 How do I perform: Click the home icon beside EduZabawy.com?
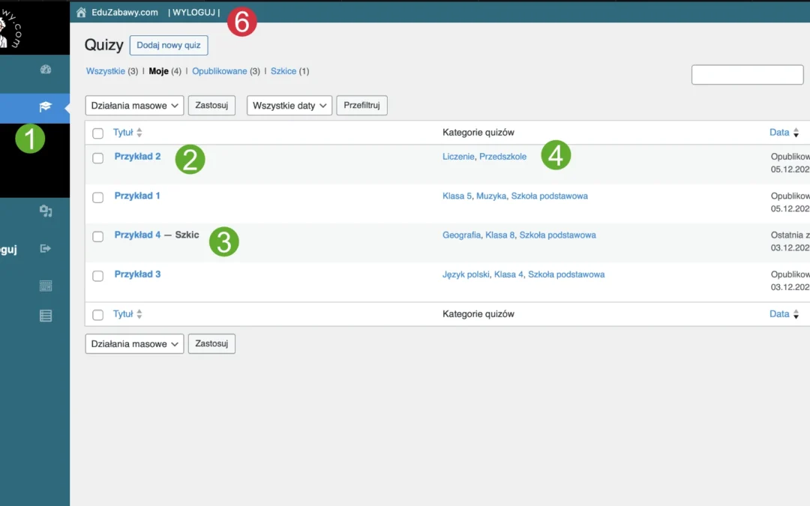pyautogui.click(x=82, y=12)
